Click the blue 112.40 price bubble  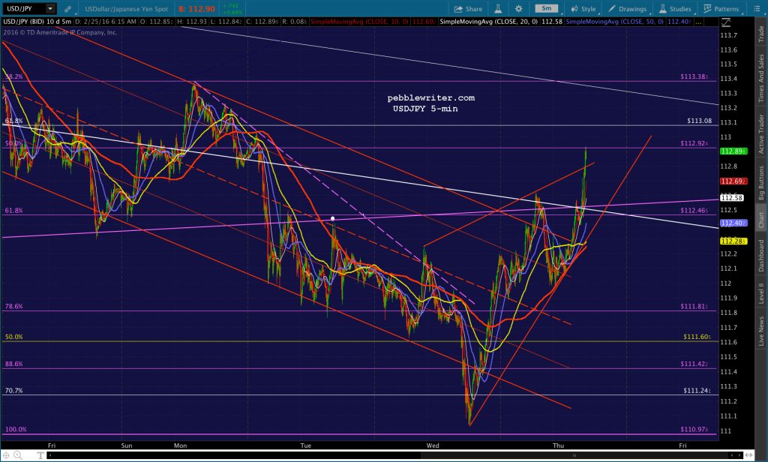click(x=733, y=223)
